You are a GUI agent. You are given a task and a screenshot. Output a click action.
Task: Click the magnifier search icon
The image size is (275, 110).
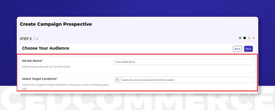pyautogui.click(x=117, y=80)
